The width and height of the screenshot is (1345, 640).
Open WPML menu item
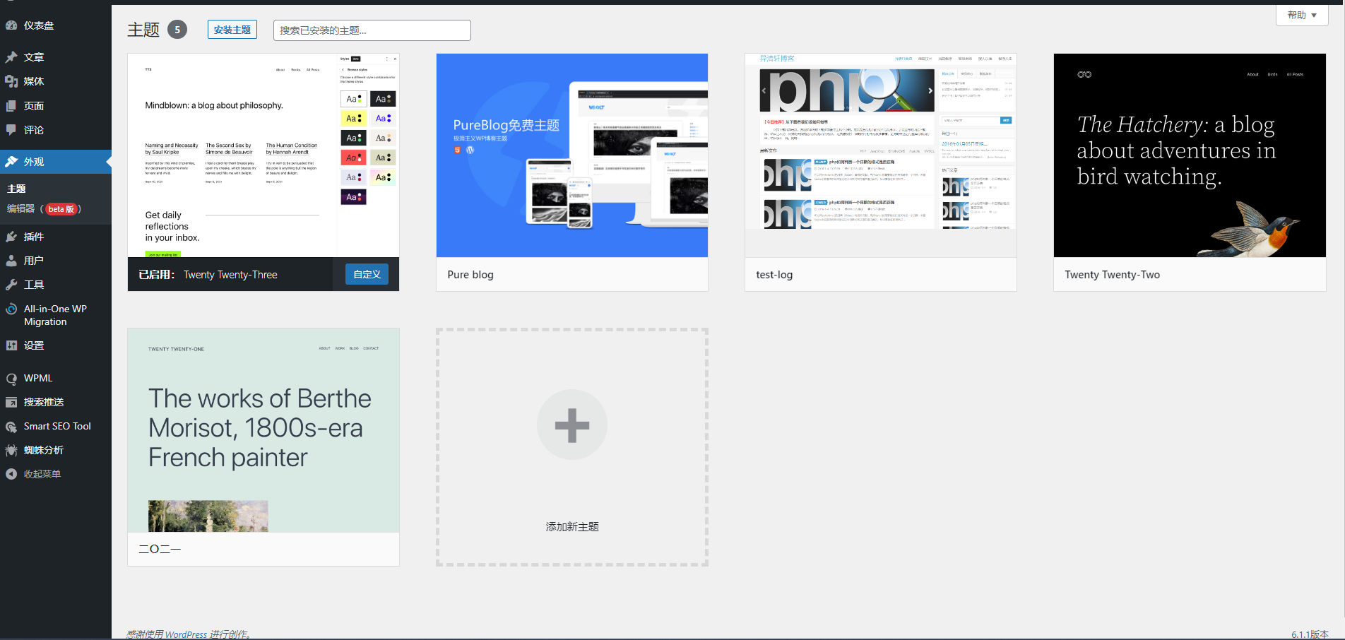[x=56, y=378]
